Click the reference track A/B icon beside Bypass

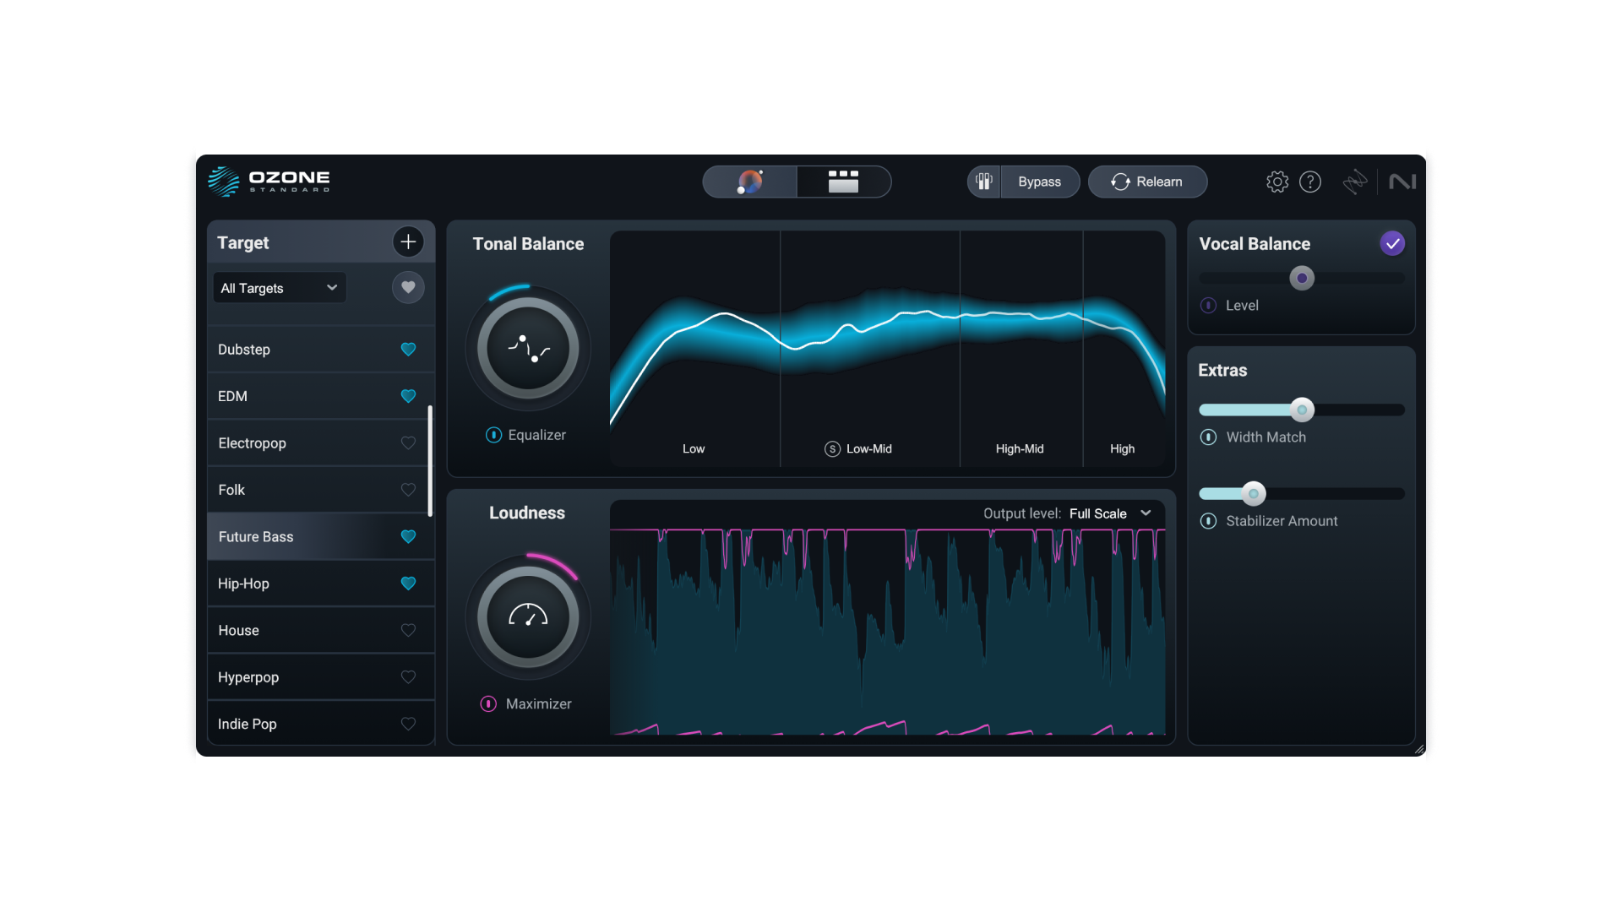click(984, 182)
